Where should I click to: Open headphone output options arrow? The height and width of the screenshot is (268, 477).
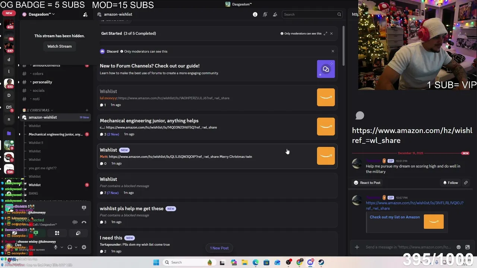click(x=76, y=247)
